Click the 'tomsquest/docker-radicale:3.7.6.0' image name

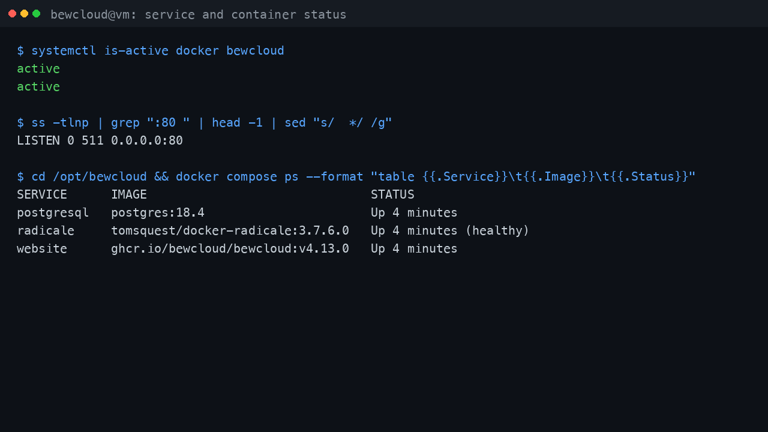[230, 231]
